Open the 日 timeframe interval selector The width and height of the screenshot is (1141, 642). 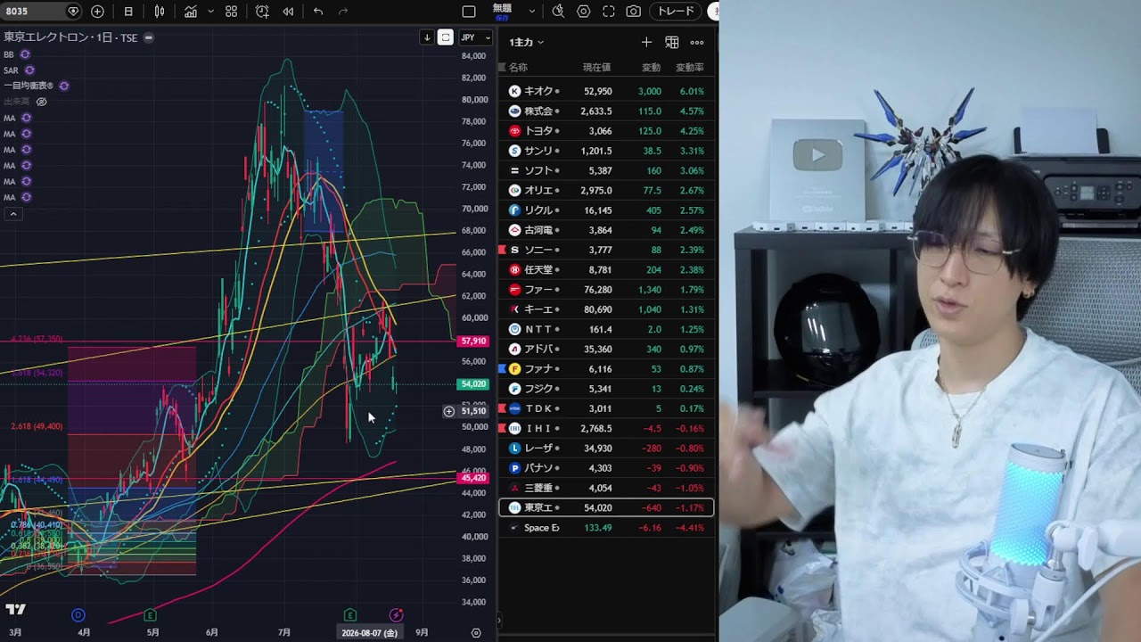click(128, 12)
